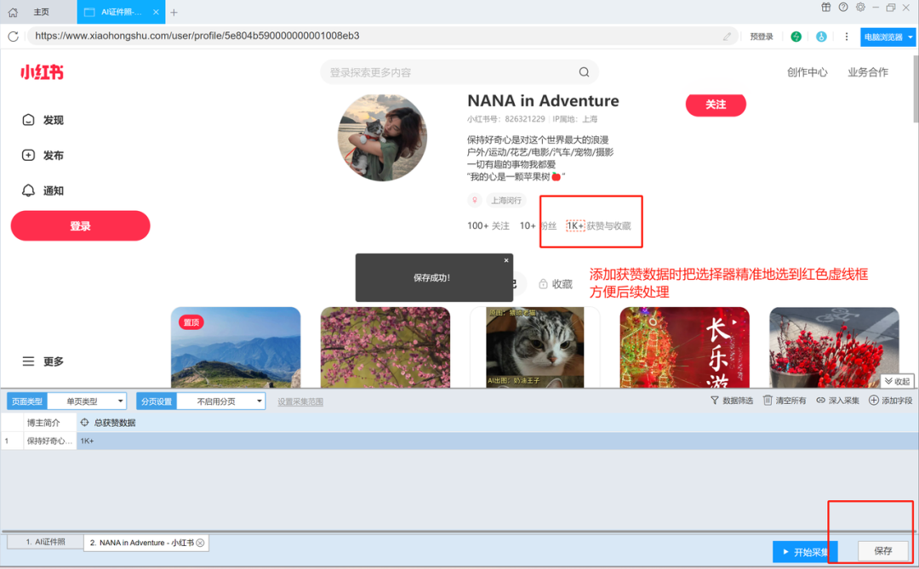
Task: Click the 数据筛选 filter tool
Action: coord(732,401)
